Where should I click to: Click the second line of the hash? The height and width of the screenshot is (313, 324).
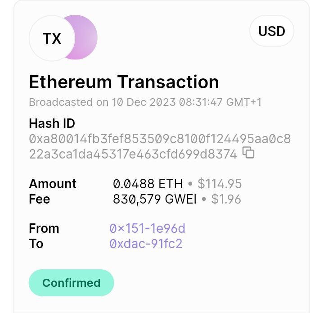pyautogui.click(x=133, y=154)
